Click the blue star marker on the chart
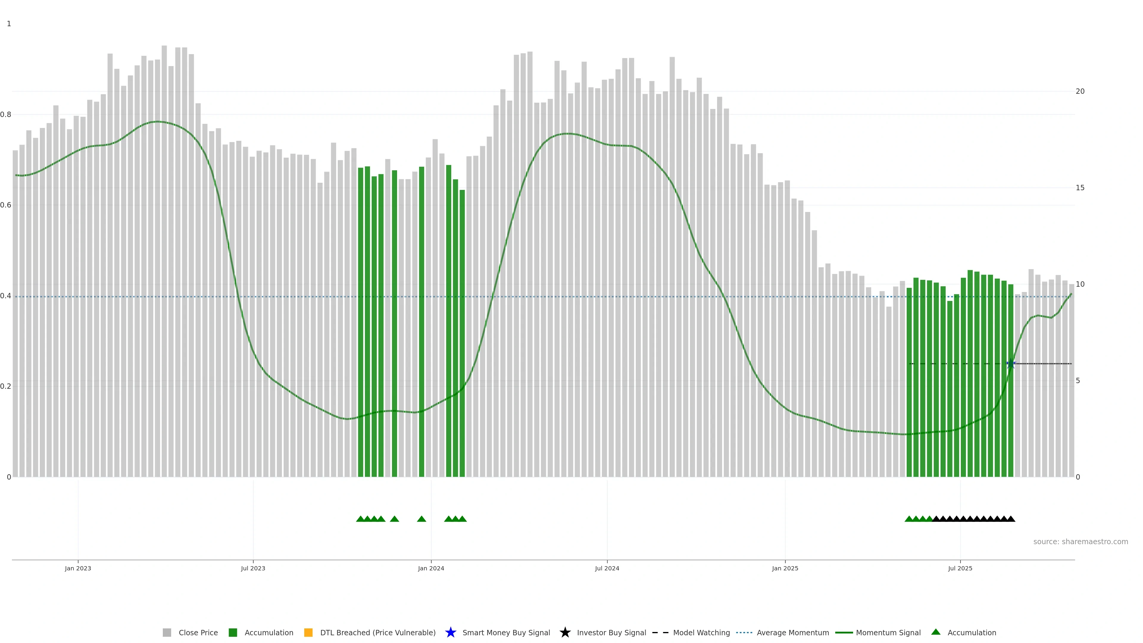The image size is (1143, 643). (x=1010, y=363)
